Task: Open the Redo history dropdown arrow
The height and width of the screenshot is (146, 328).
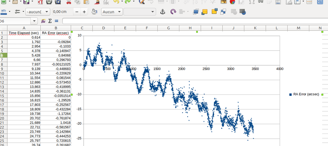Action: pos(134,2)
